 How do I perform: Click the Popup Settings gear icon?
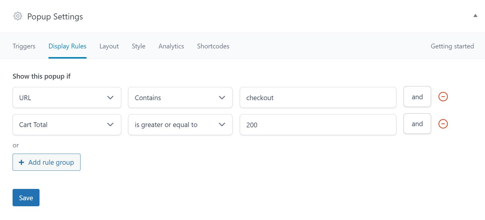[18, 16]
